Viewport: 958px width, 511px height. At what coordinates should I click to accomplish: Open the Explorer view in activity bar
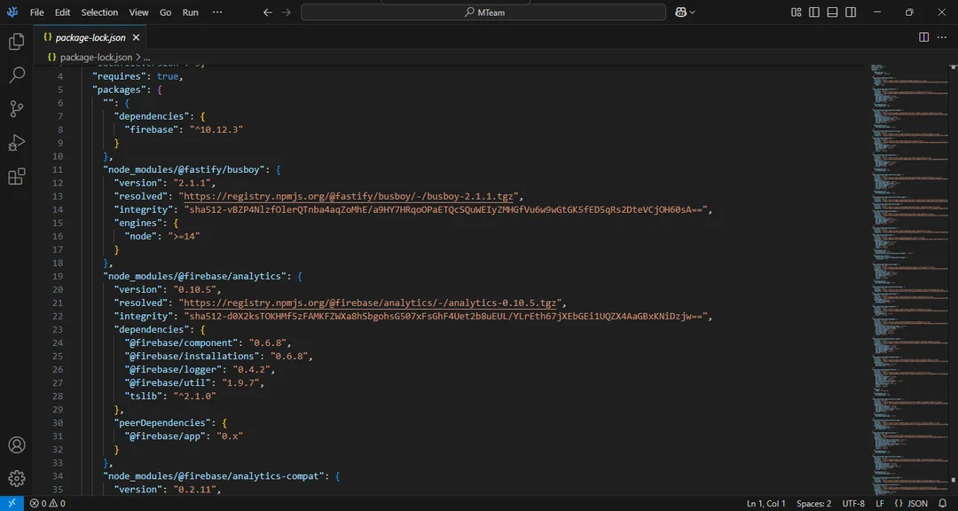[17, 42]
